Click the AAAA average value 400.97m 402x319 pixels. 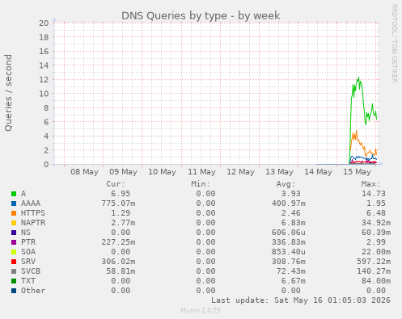click(x=289, y=204)
